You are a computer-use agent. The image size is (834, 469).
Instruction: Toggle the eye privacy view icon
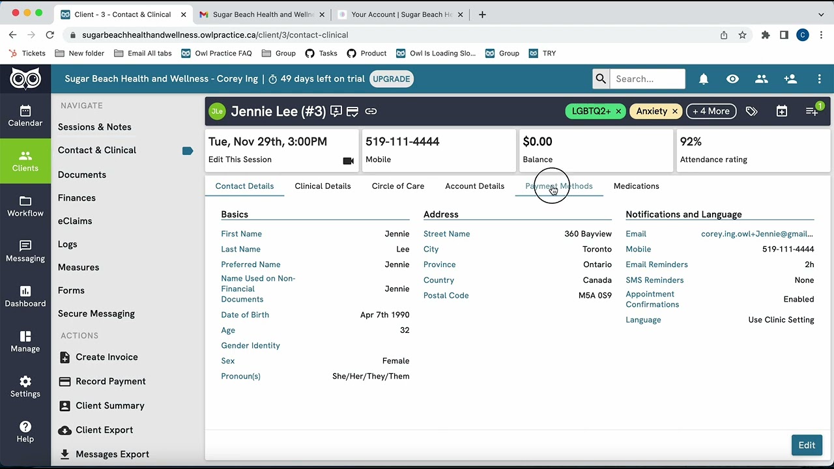[732, 79]
